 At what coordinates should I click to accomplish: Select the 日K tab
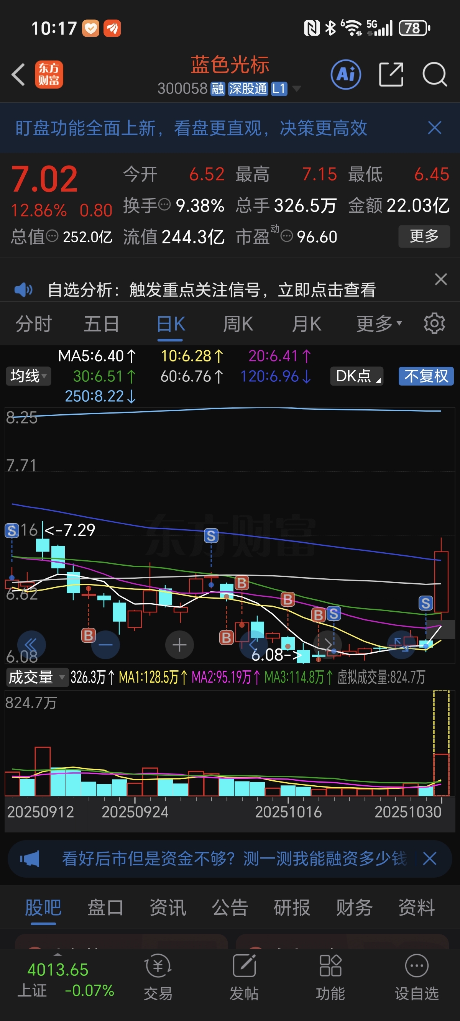(171, 324)
